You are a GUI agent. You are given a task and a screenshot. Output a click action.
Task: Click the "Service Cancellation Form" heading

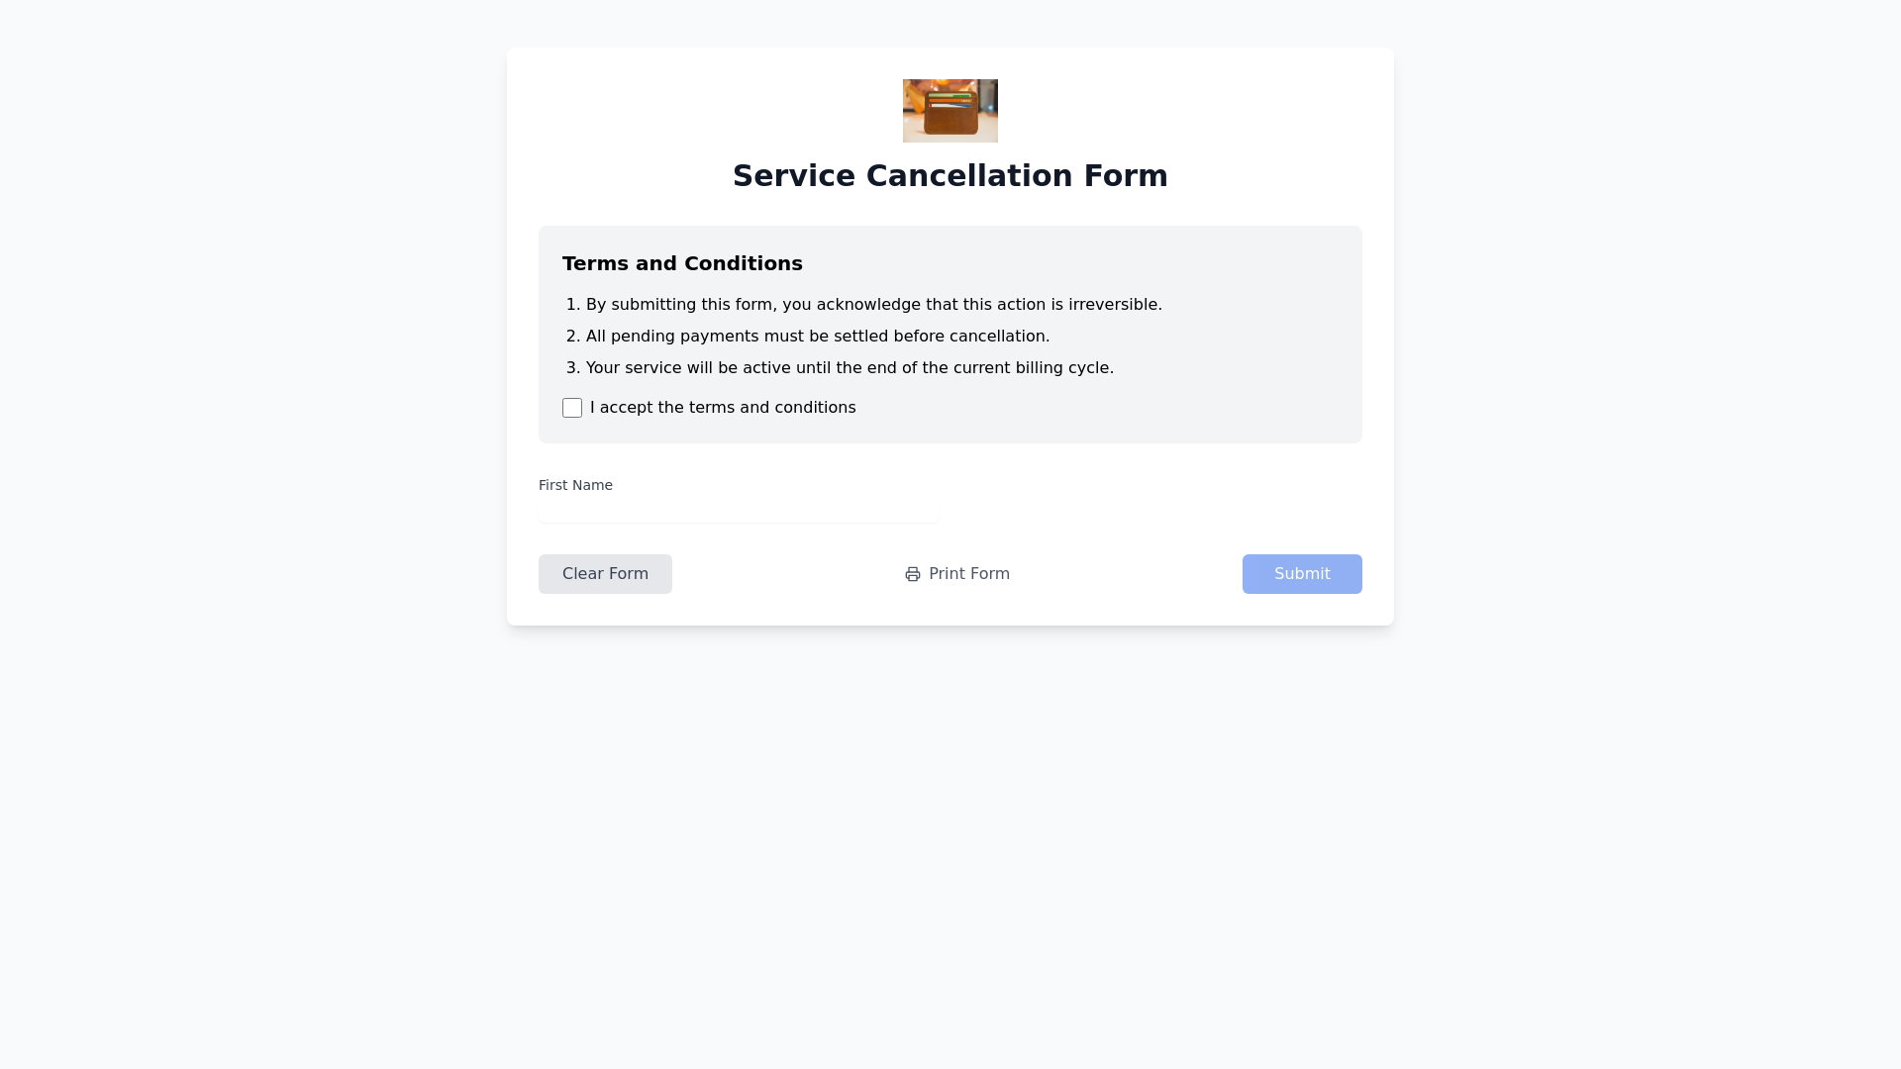point(950,176)
